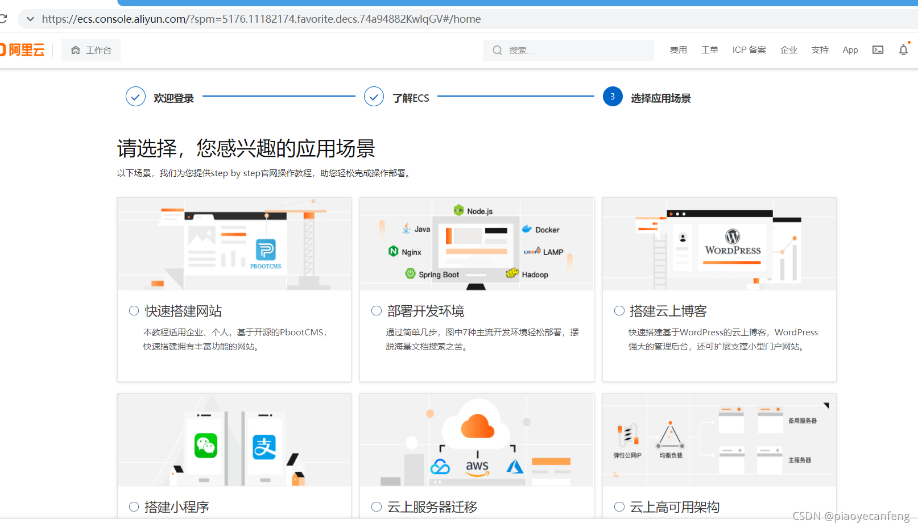Click the 了解ECS step checkmark circle
This screenshot has height=528, width=918.
coord(374,97)
